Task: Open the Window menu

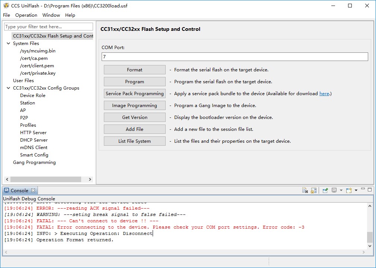Action: 51,15
